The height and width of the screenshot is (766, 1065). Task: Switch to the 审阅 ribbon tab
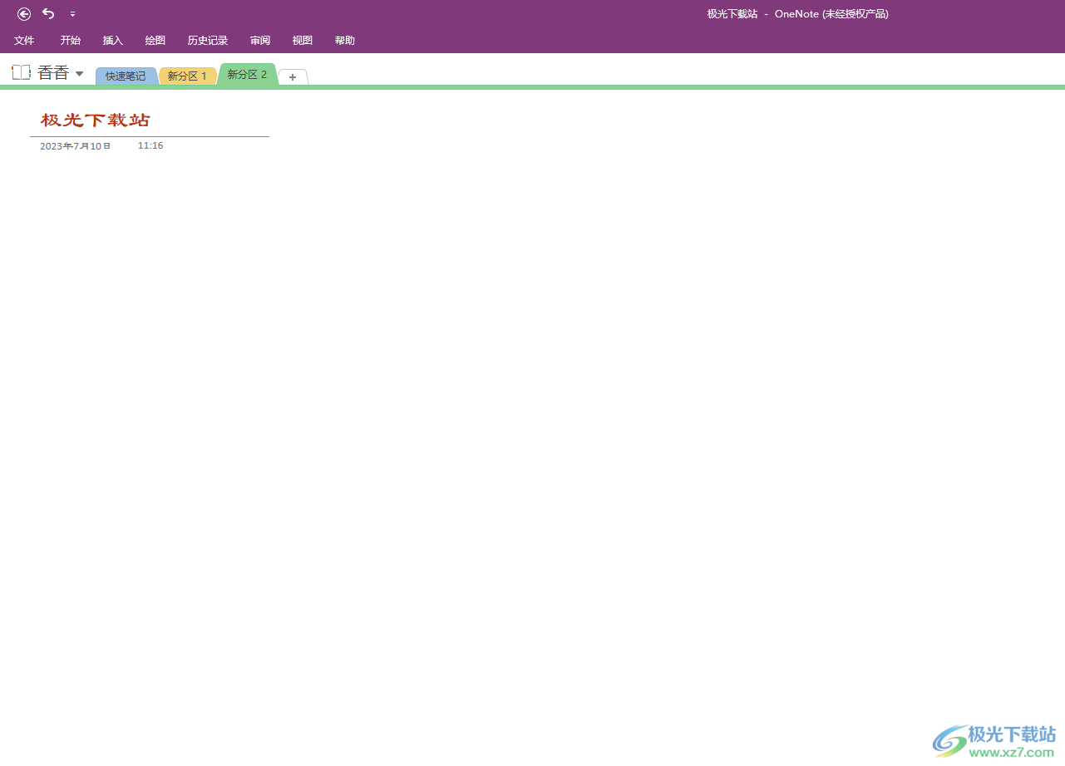click(x=260, y=40)
